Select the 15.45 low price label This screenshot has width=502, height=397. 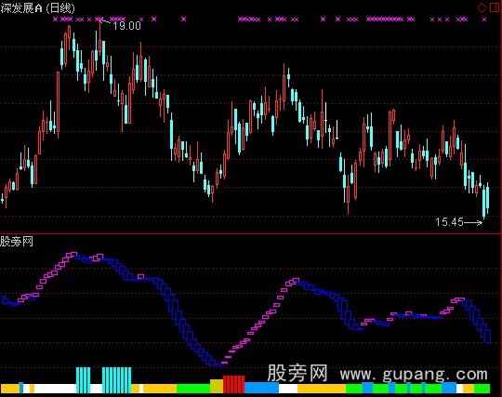(x=450, y=222)
